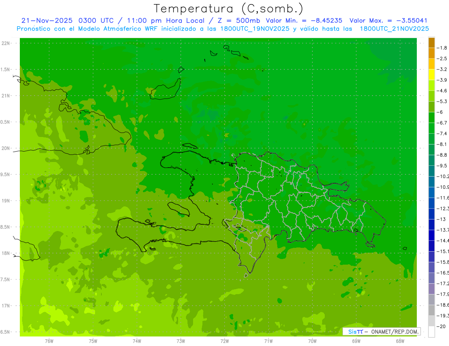449x346 pixels.
Task: Click the "69W" longitude axis label
Action: point(356,341)
